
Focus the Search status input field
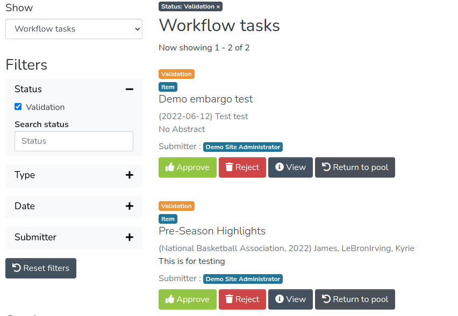tap(74, 141)
